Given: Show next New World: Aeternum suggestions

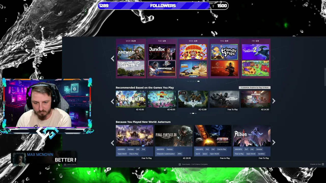Looking at the screenshot, I should point(274,143).
